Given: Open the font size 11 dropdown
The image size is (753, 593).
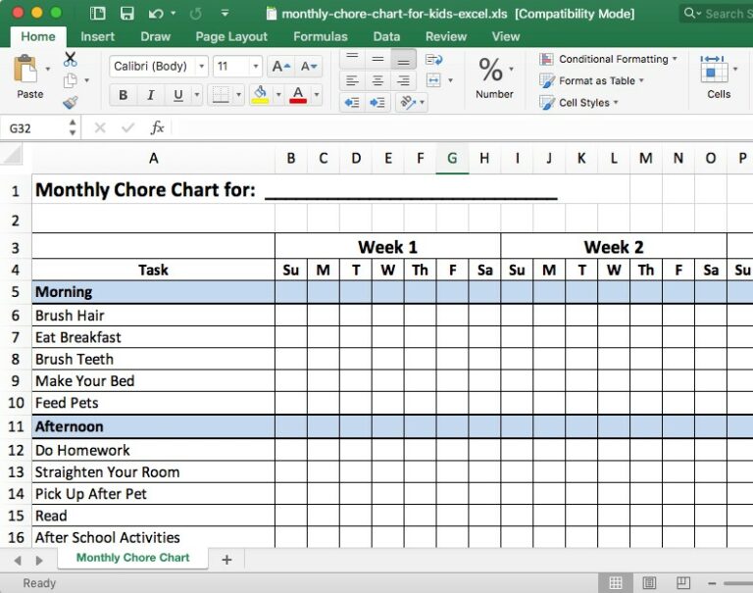Looking at the screenshot, I should 256,67.
